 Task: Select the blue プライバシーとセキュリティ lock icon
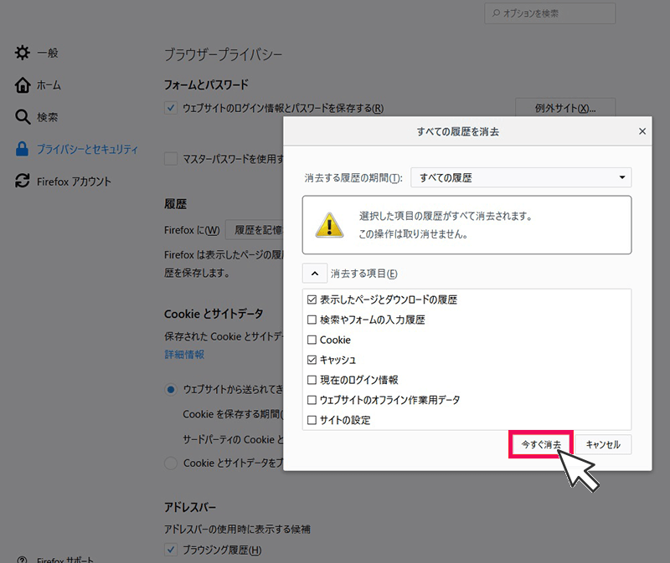[x=23, y=149]
